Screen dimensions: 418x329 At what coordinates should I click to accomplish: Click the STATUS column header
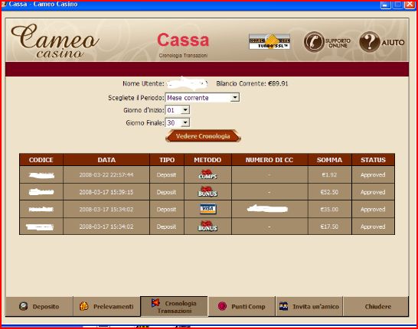pyautogui.click(x=374, y=160)
